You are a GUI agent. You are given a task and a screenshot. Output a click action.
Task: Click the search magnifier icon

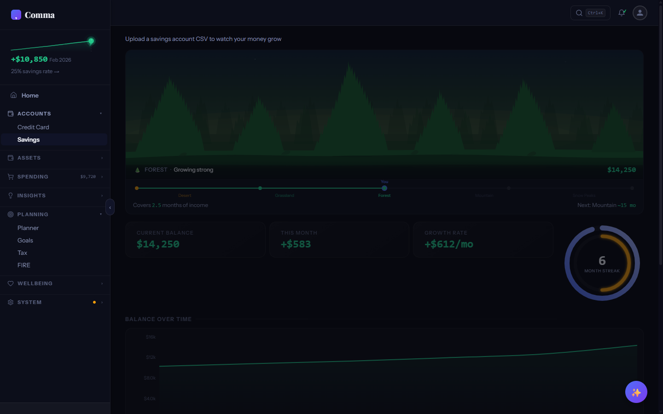coord(579,13)
